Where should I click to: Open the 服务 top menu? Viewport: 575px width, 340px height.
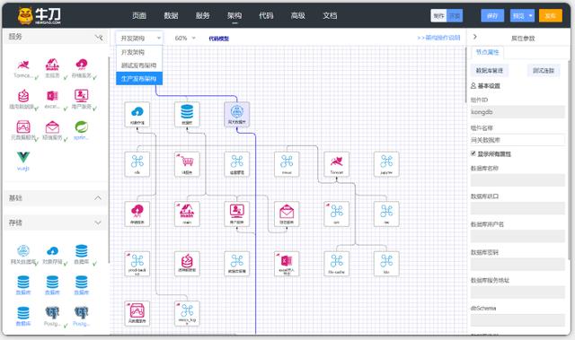click(202, 16)
